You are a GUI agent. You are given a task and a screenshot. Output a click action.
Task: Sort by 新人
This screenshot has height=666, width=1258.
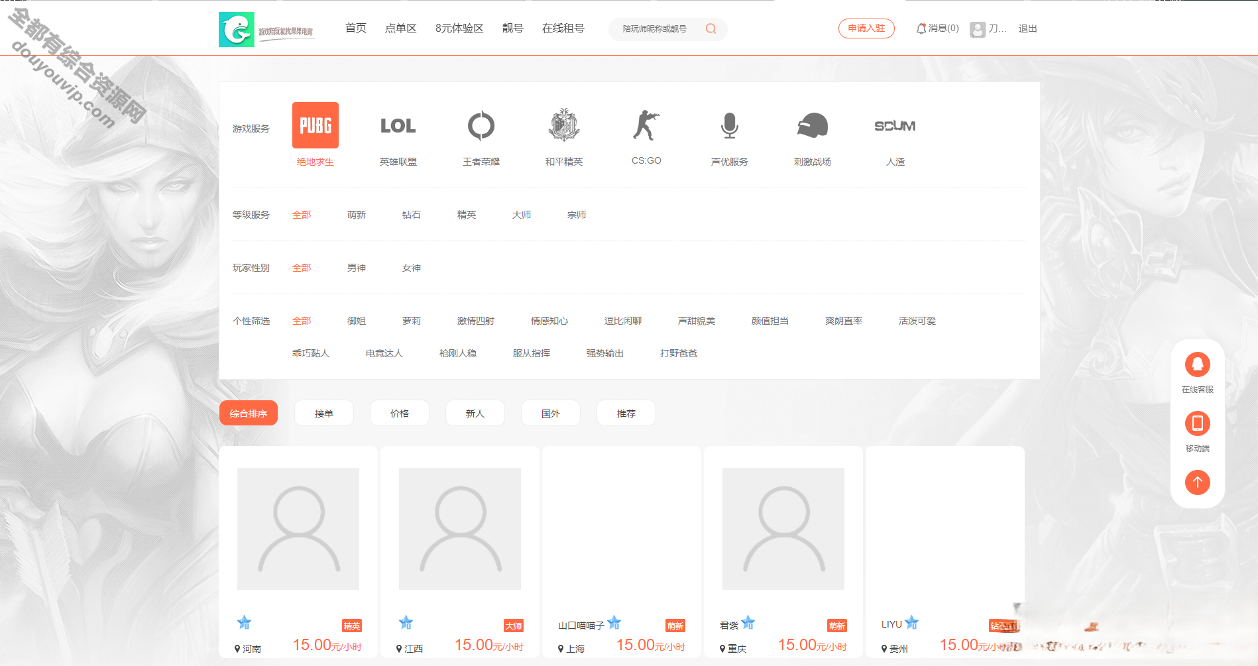tap(475, 414)
